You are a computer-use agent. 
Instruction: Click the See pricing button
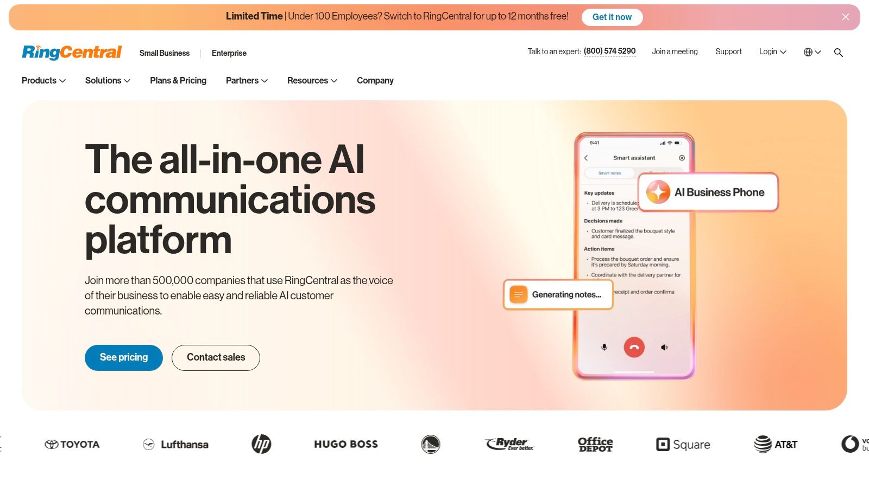pos(124,358)
